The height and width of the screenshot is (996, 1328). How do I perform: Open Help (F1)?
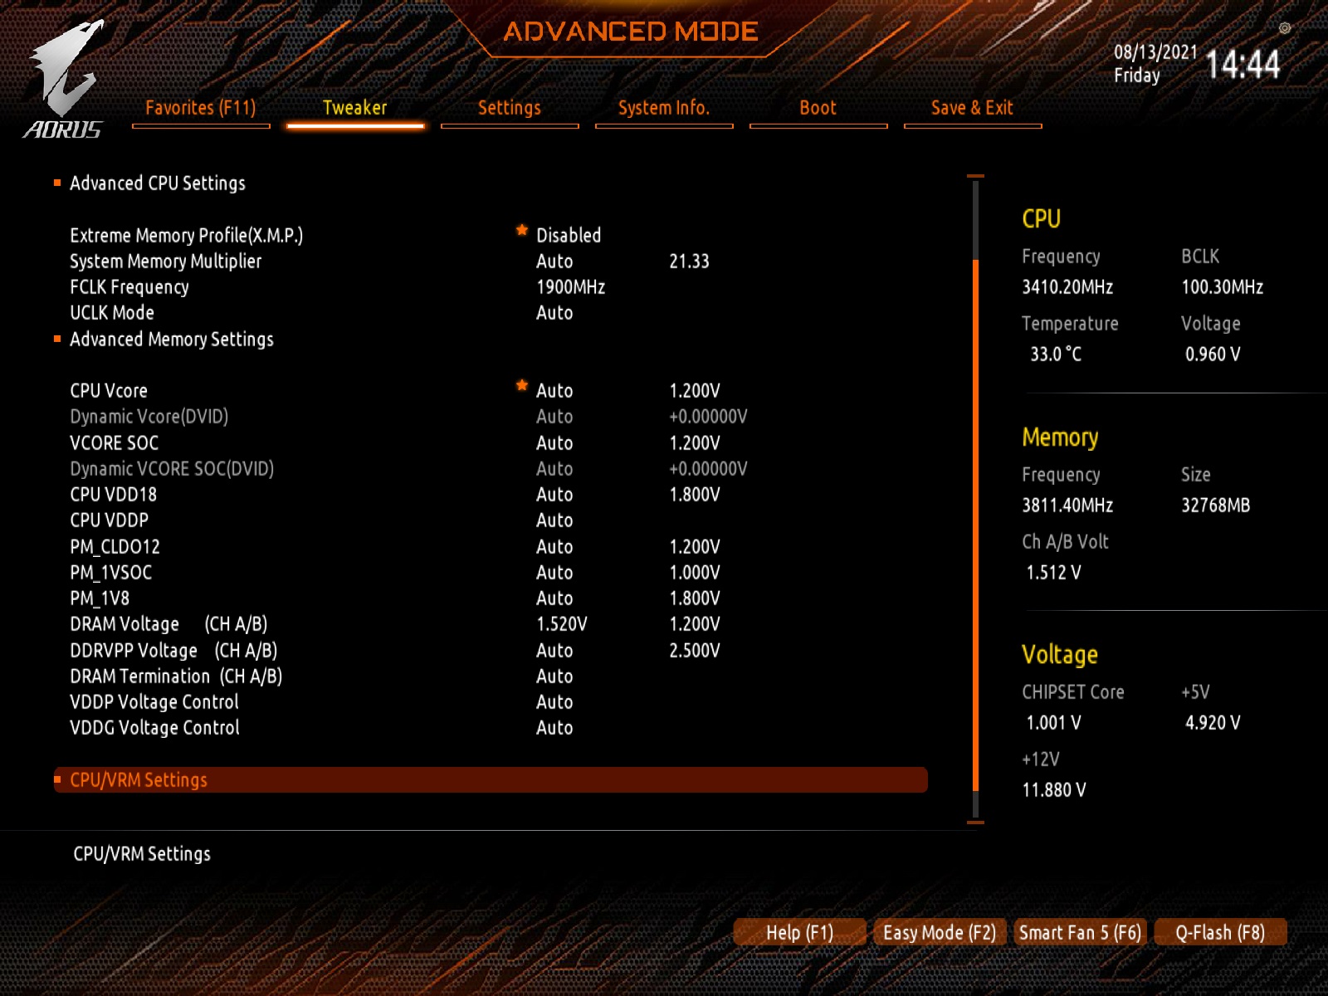point(800,932)
